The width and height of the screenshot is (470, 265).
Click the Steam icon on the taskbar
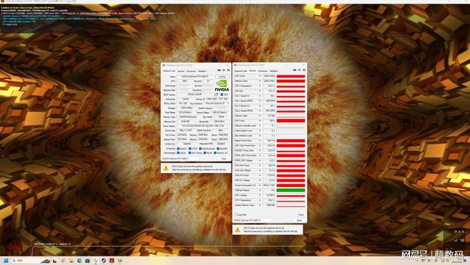pos(104,261)
